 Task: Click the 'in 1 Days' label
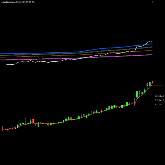[x=158, y=104]
